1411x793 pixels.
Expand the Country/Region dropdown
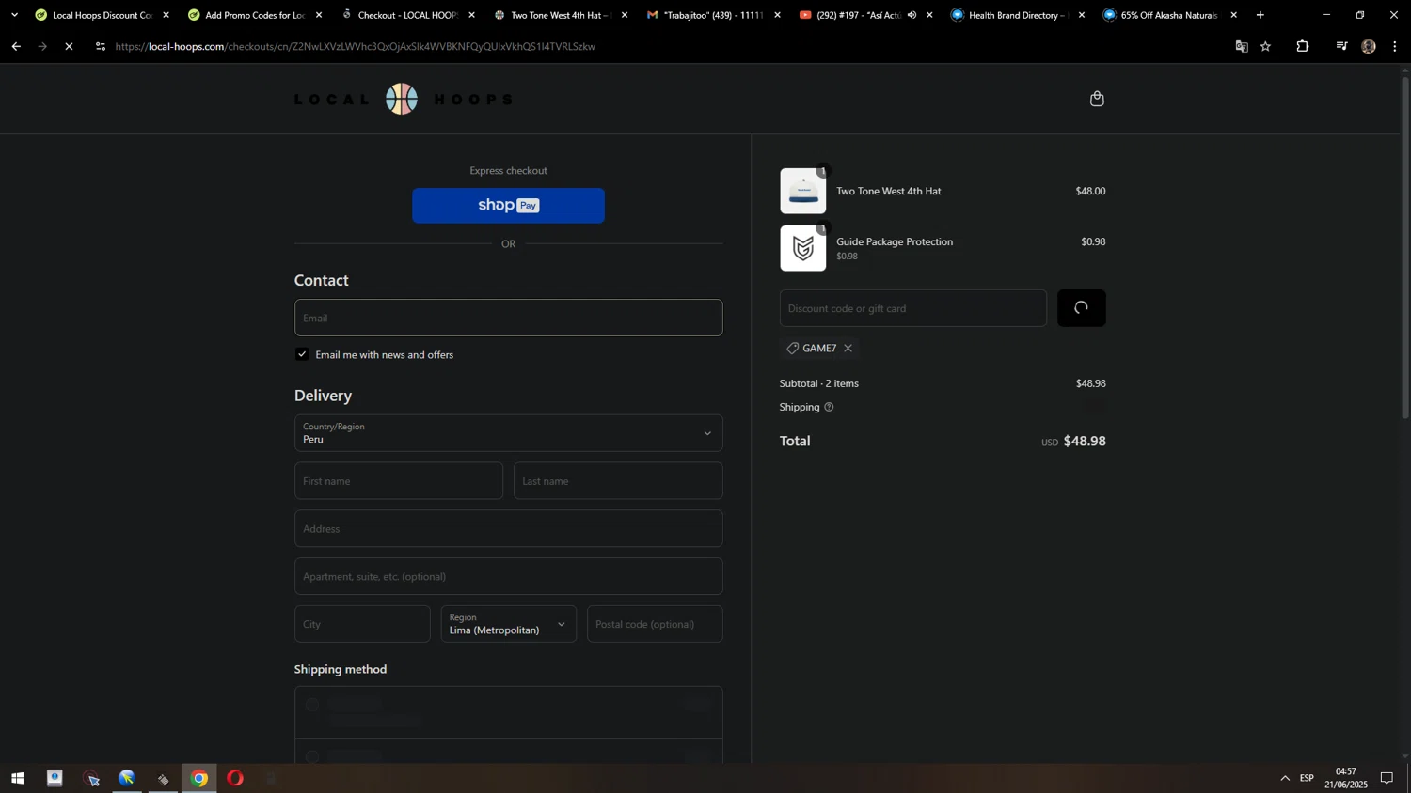(509, 433)
